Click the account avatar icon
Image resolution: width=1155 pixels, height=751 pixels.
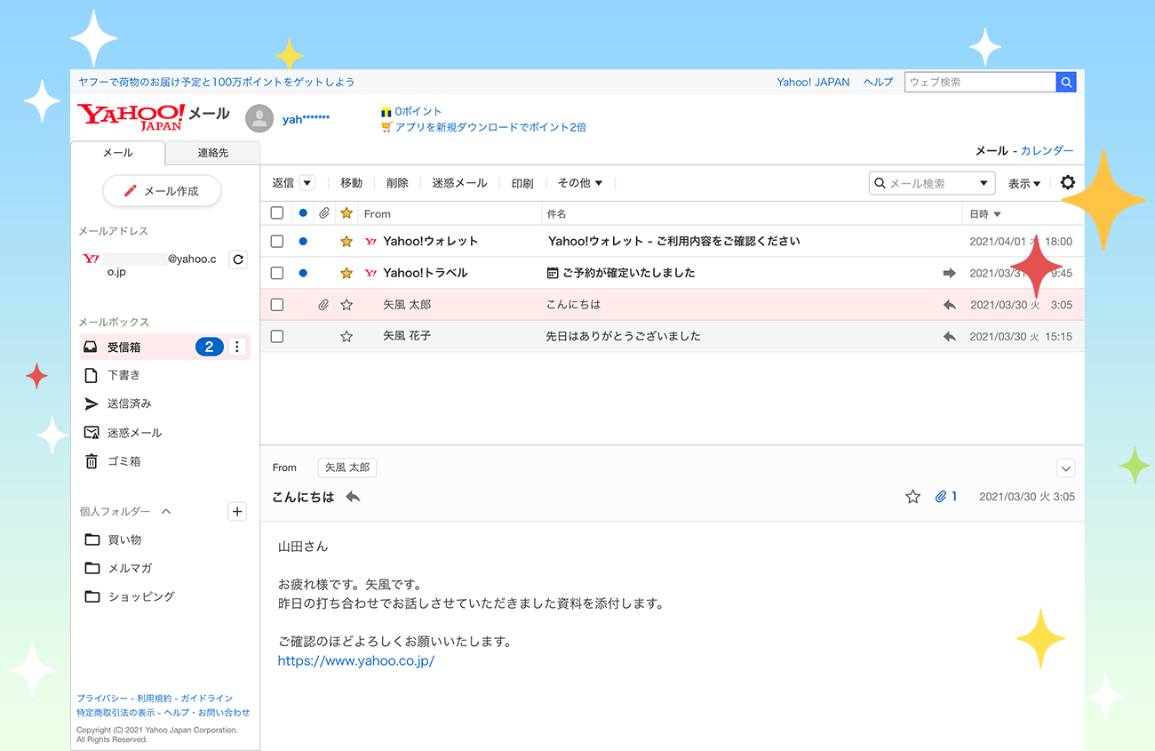coord(259,118)
